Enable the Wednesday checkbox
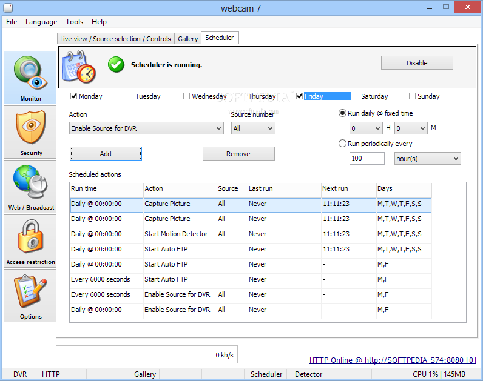The height and width of the screenshot is (381, 483). [186, 96]
